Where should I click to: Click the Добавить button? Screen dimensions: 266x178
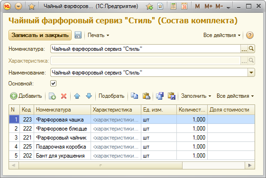[26, 96]
